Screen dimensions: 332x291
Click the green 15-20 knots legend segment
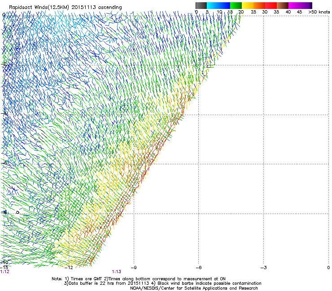pos(236,5)
